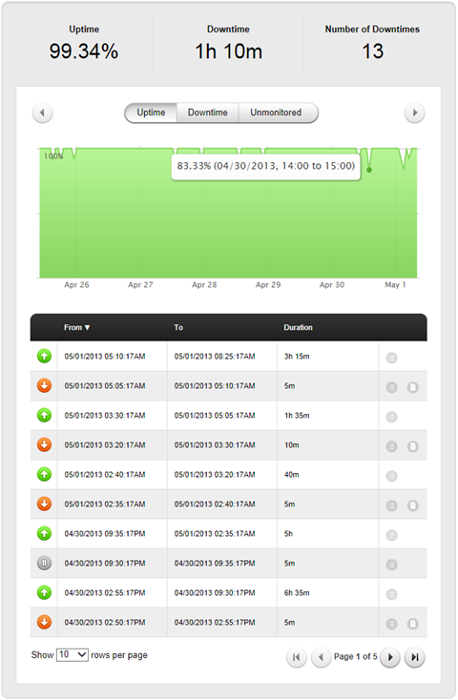Go to the next page

pos(390,657)
